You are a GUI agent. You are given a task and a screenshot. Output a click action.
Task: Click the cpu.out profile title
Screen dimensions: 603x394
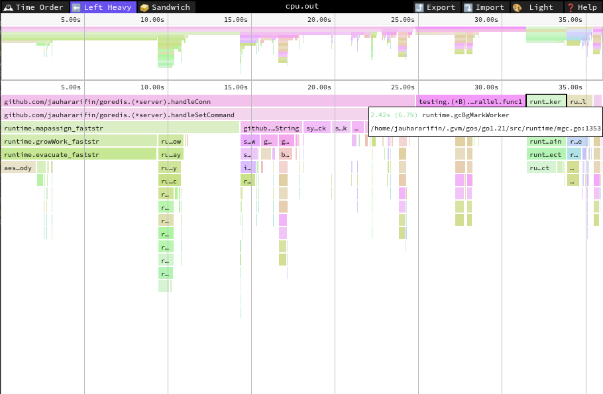pyautogui.click(x=301, y=6)
